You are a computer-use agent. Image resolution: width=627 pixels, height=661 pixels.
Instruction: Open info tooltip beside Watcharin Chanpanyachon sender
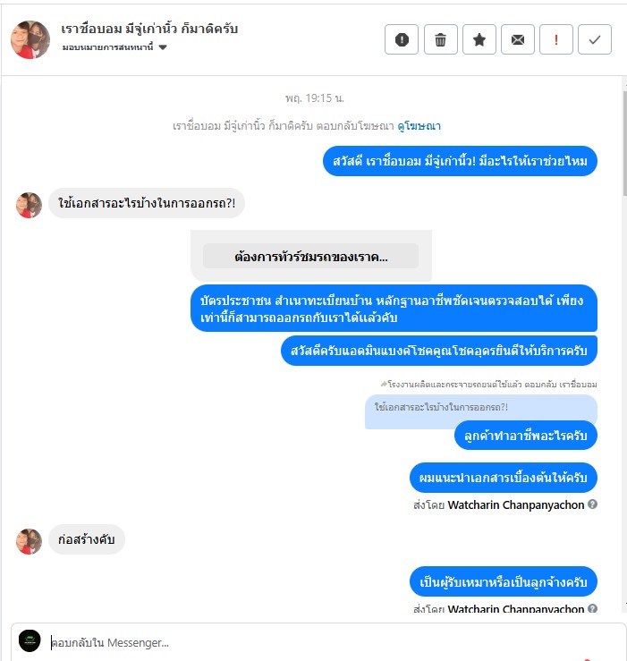(592, 504)
